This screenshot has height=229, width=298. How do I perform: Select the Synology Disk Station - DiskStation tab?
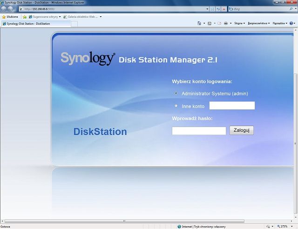[36, 24]
